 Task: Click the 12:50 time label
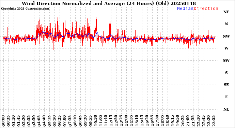coord(116,121)
